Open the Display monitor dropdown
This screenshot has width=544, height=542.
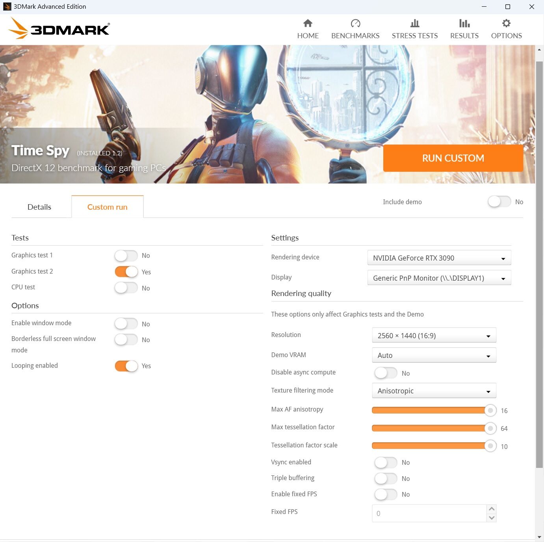[439, 278]
